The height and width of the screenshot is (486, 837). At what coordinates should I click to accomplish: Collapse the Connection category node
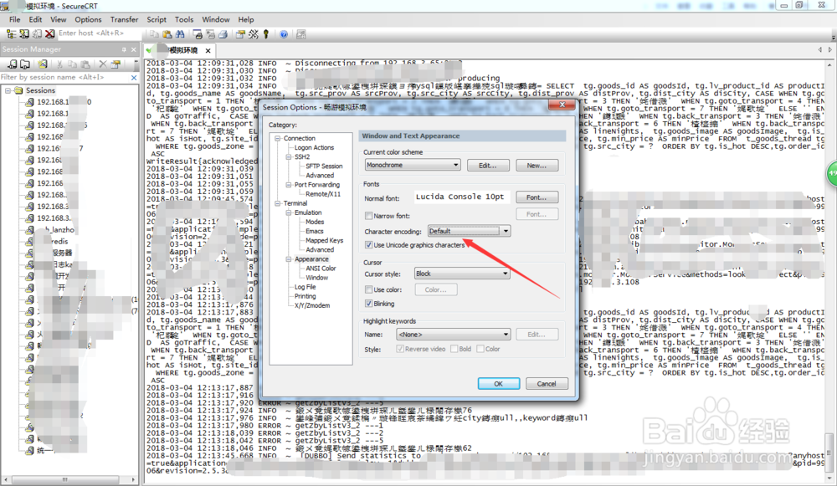[278, 138]
